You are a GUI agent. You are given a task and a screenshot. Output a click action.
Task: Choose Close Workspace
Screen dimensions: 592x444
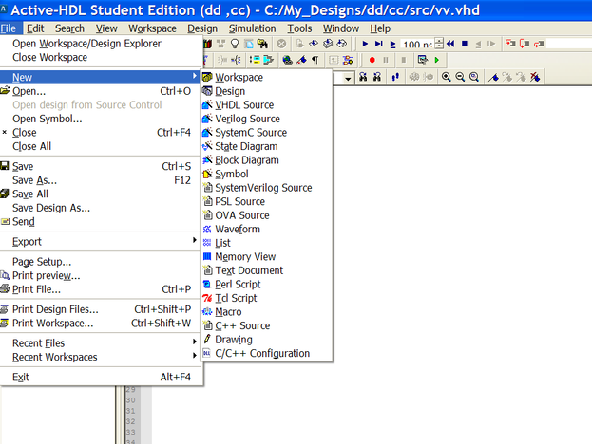(x=100, y=57)
